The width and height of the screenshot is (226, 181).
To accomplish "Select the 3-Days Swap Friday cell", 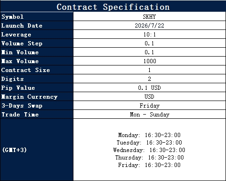I will coord(149,105).
